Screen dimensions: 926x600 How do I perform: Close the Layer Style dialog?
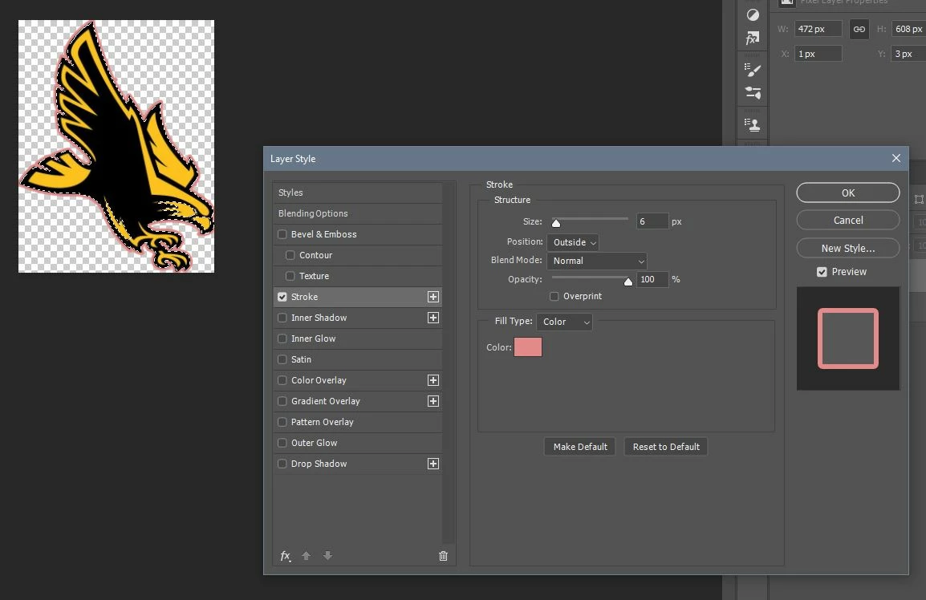click(896, 158)
